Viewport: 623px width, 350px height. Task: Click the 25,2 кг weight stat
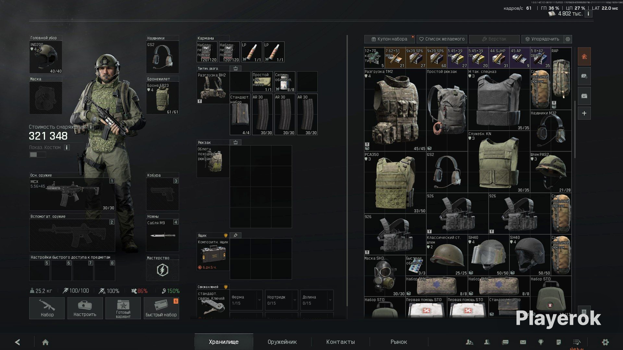(41, 291)
